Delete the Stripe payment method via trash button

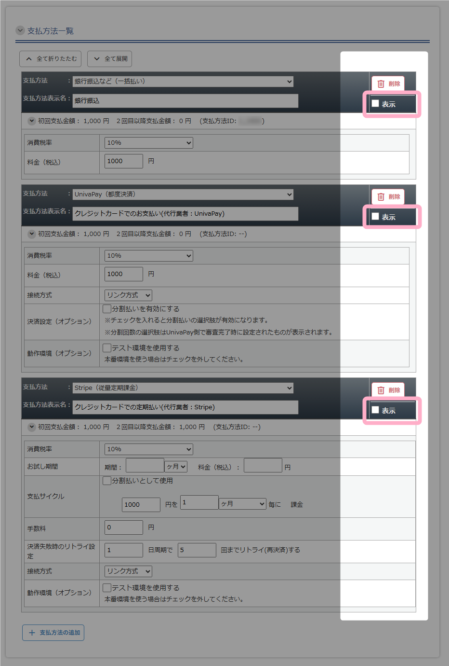[x=388, y=390]
